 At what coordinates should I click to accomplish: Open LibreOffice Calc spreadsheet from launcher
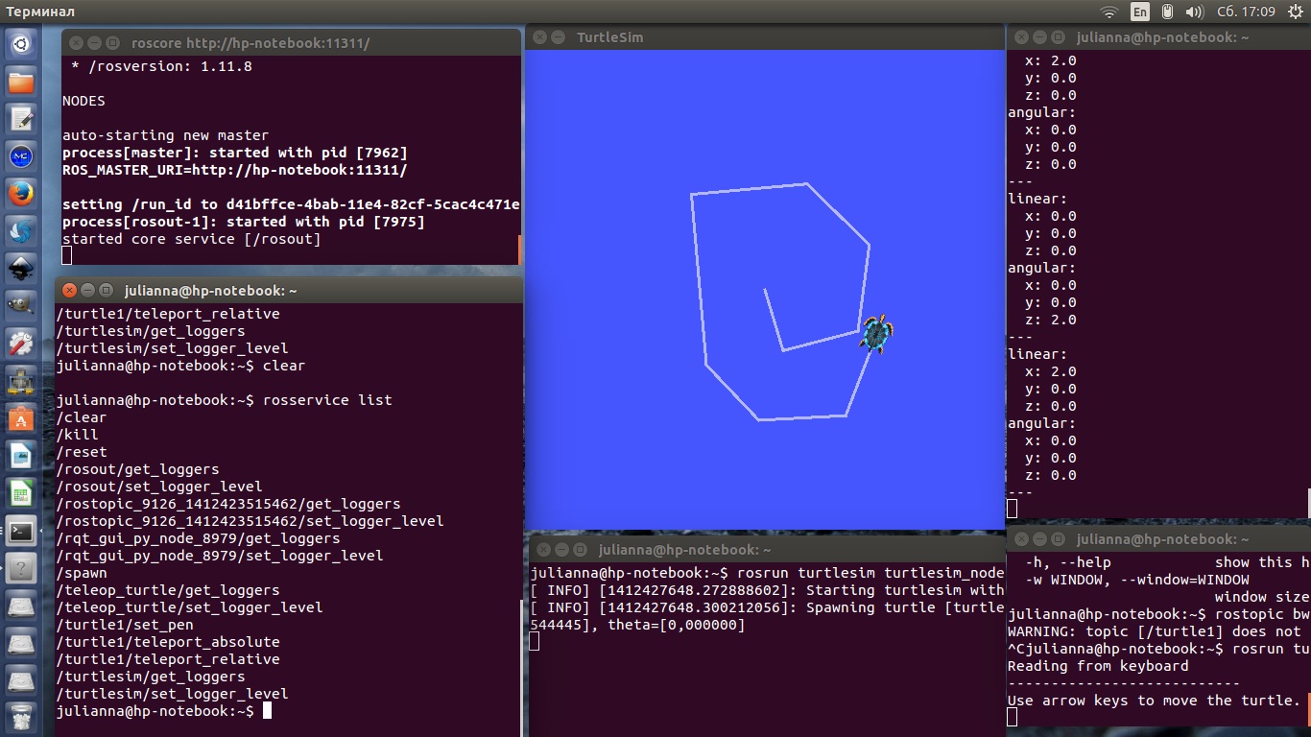(21, 493)
